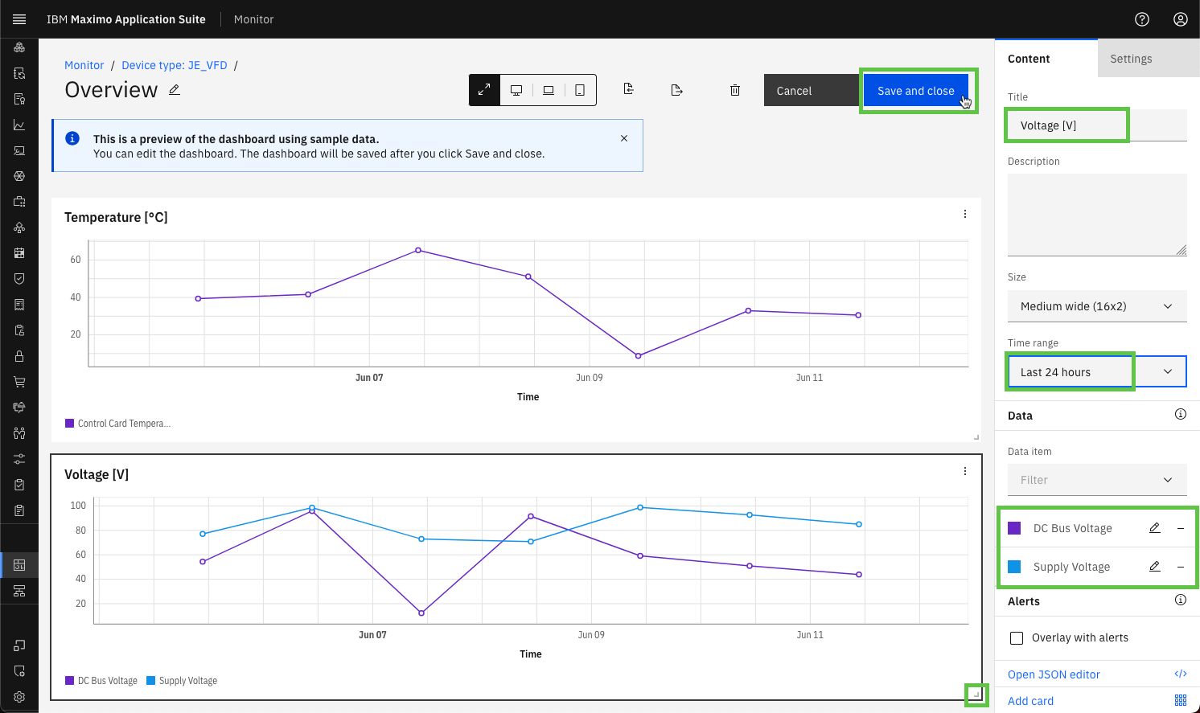Click the receipt icon in sidebar
Image resolution: width=1200 pixels, height=713 pixels.
point(19,305)
